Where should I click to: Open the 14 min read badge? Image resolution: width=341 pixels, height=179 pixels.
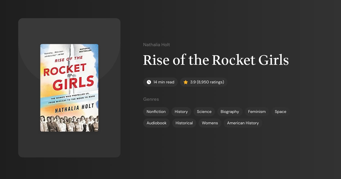pyautogui.click(x=160, y=82)
